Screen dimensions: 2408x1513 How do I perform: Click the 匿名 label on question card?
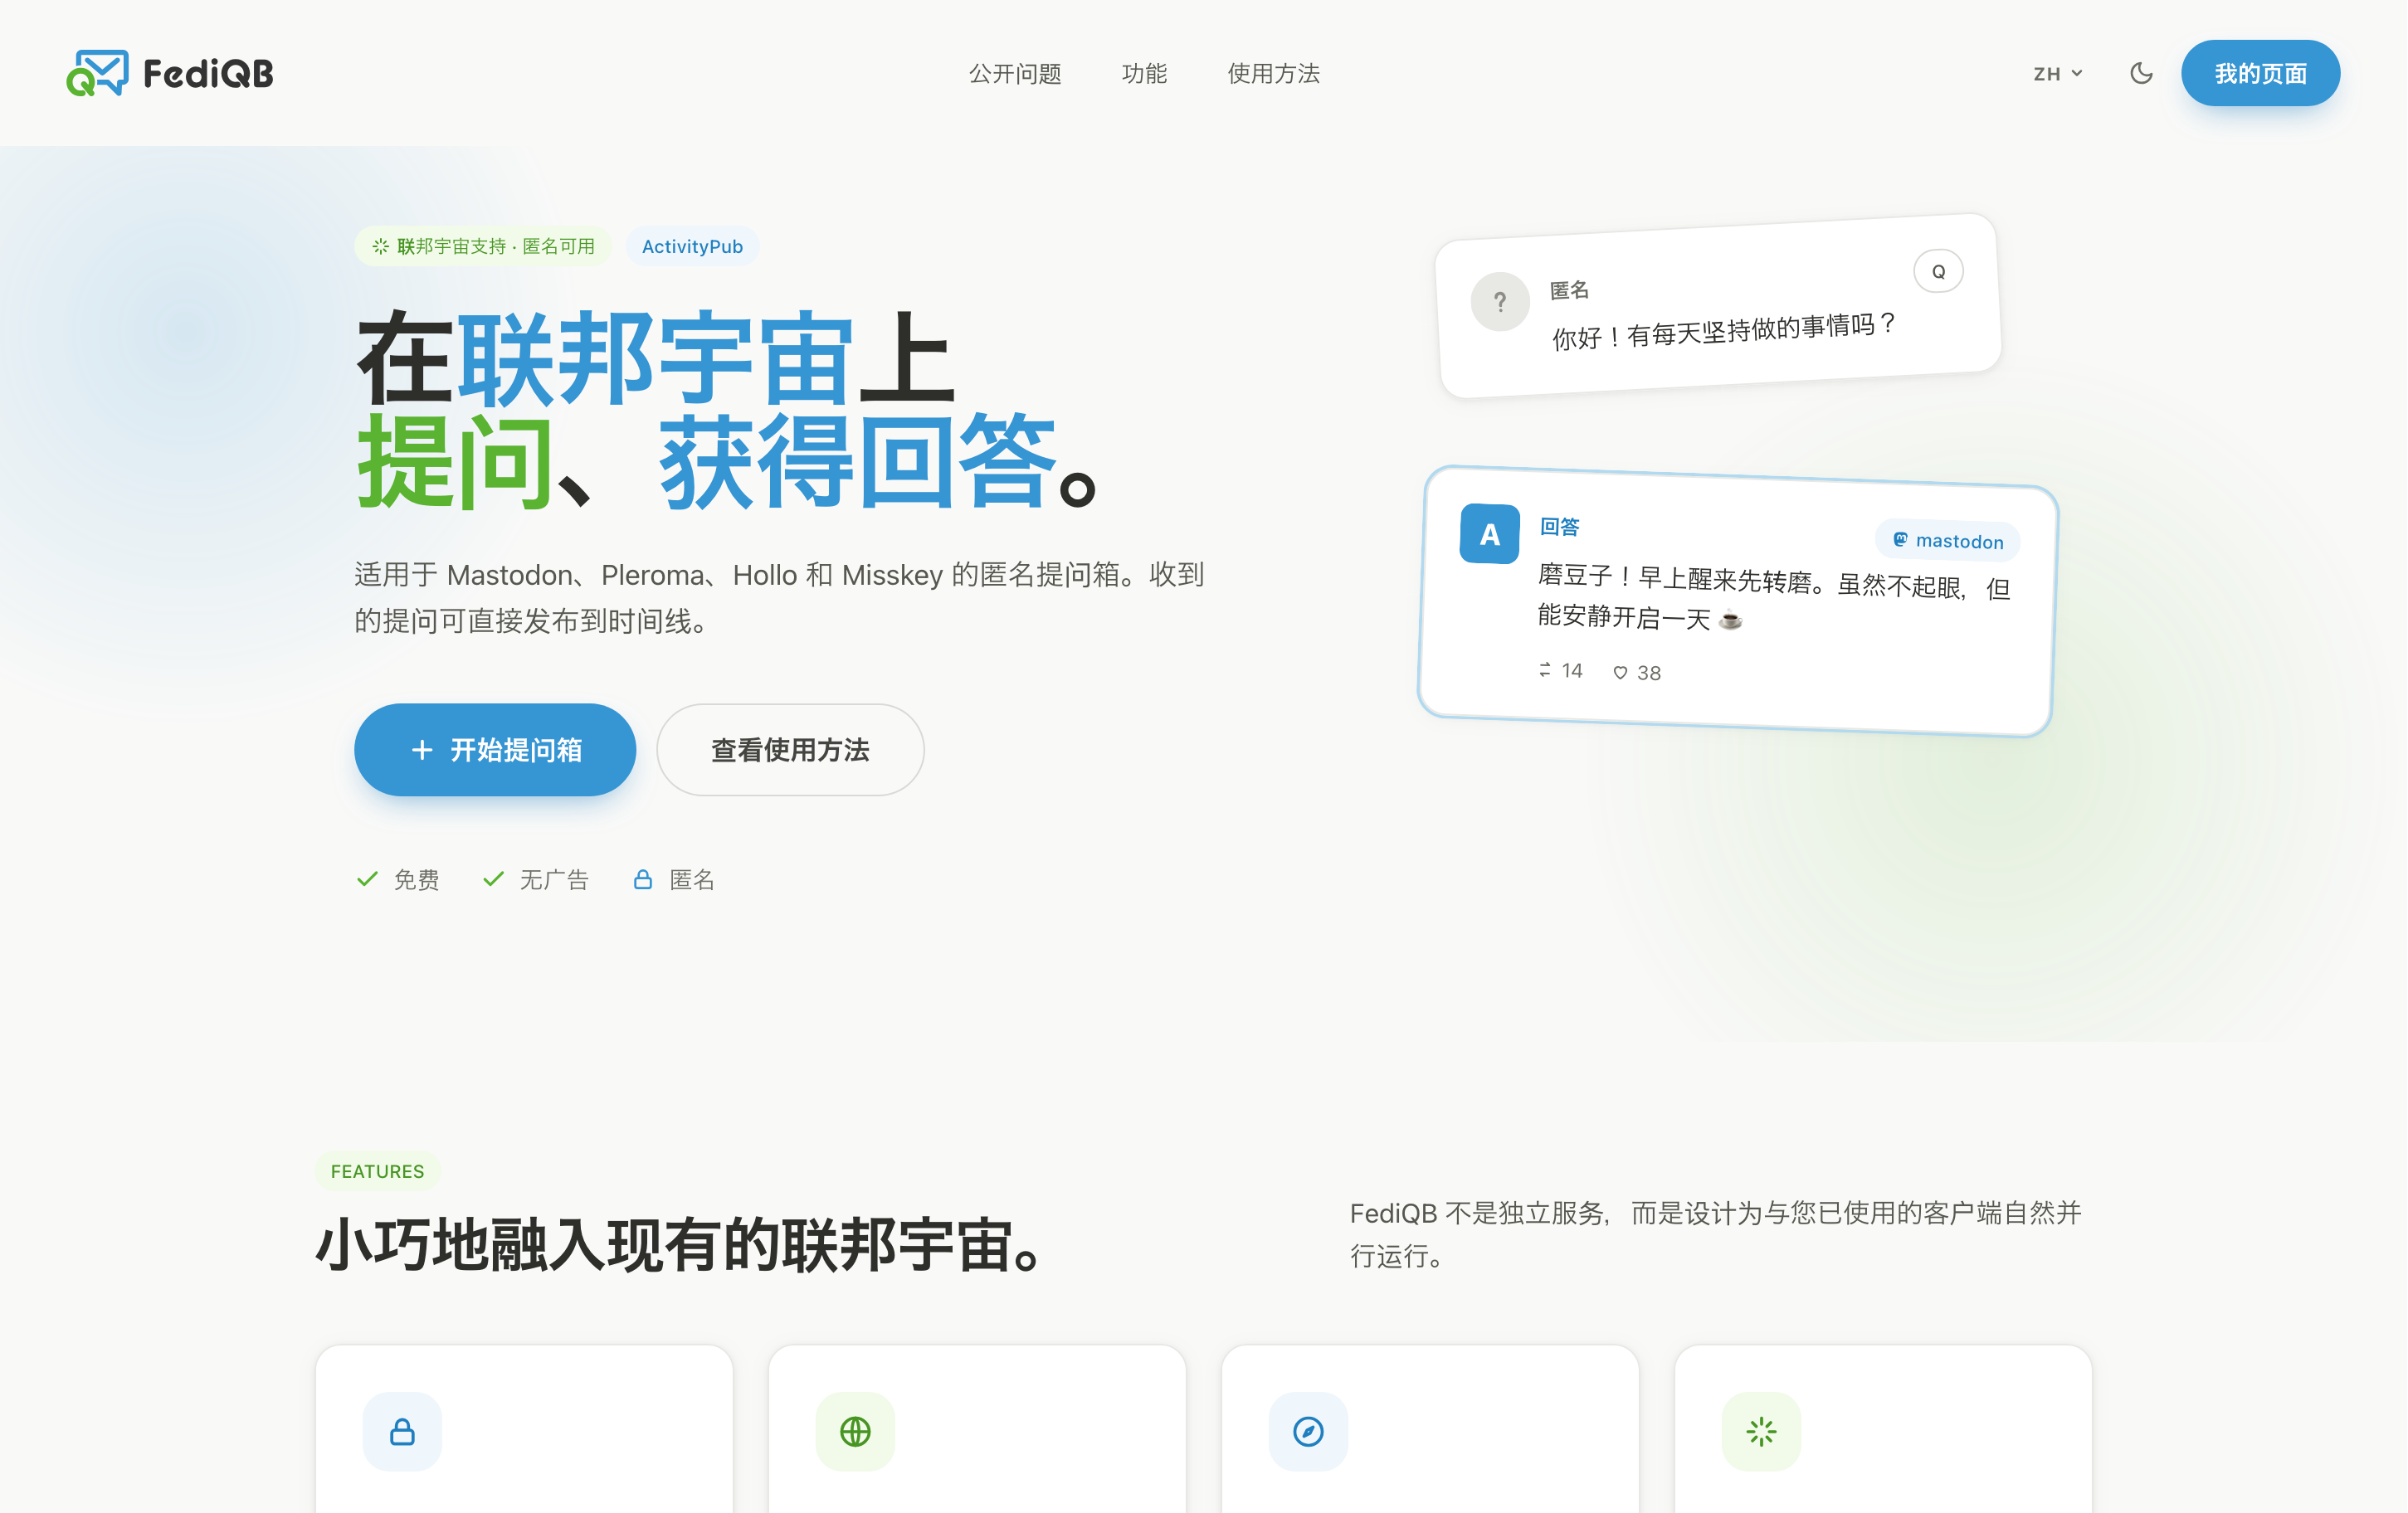point(1569,289)
